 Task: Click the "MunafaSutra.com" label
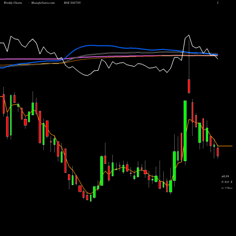click(43, 3)
